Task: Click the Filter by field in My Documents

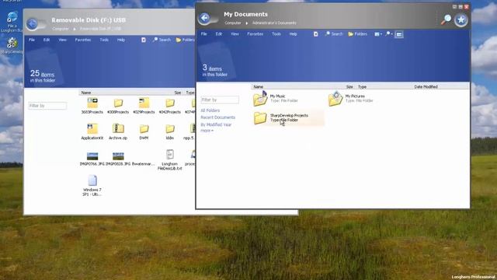Action: (x=220, y=100)
